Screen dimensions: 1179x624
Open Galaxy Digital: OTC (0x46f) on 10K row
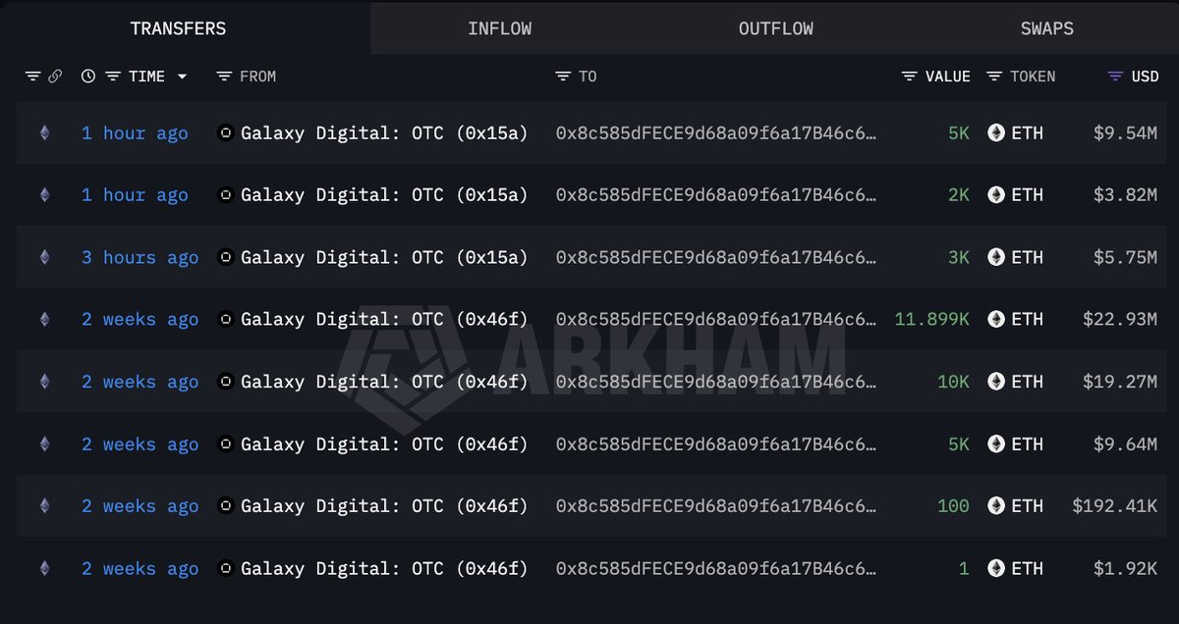click(384, 382)
